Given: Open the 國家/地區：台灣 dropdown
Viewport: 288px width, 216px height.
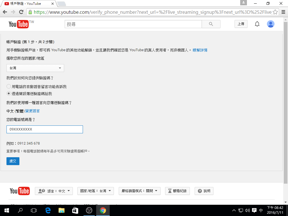Looking at the screenshot, I should (x=96, y=191).
